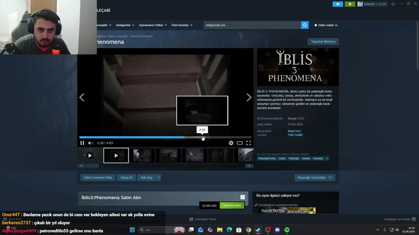Open Steam from the taskbar

[x=258, y=230]
